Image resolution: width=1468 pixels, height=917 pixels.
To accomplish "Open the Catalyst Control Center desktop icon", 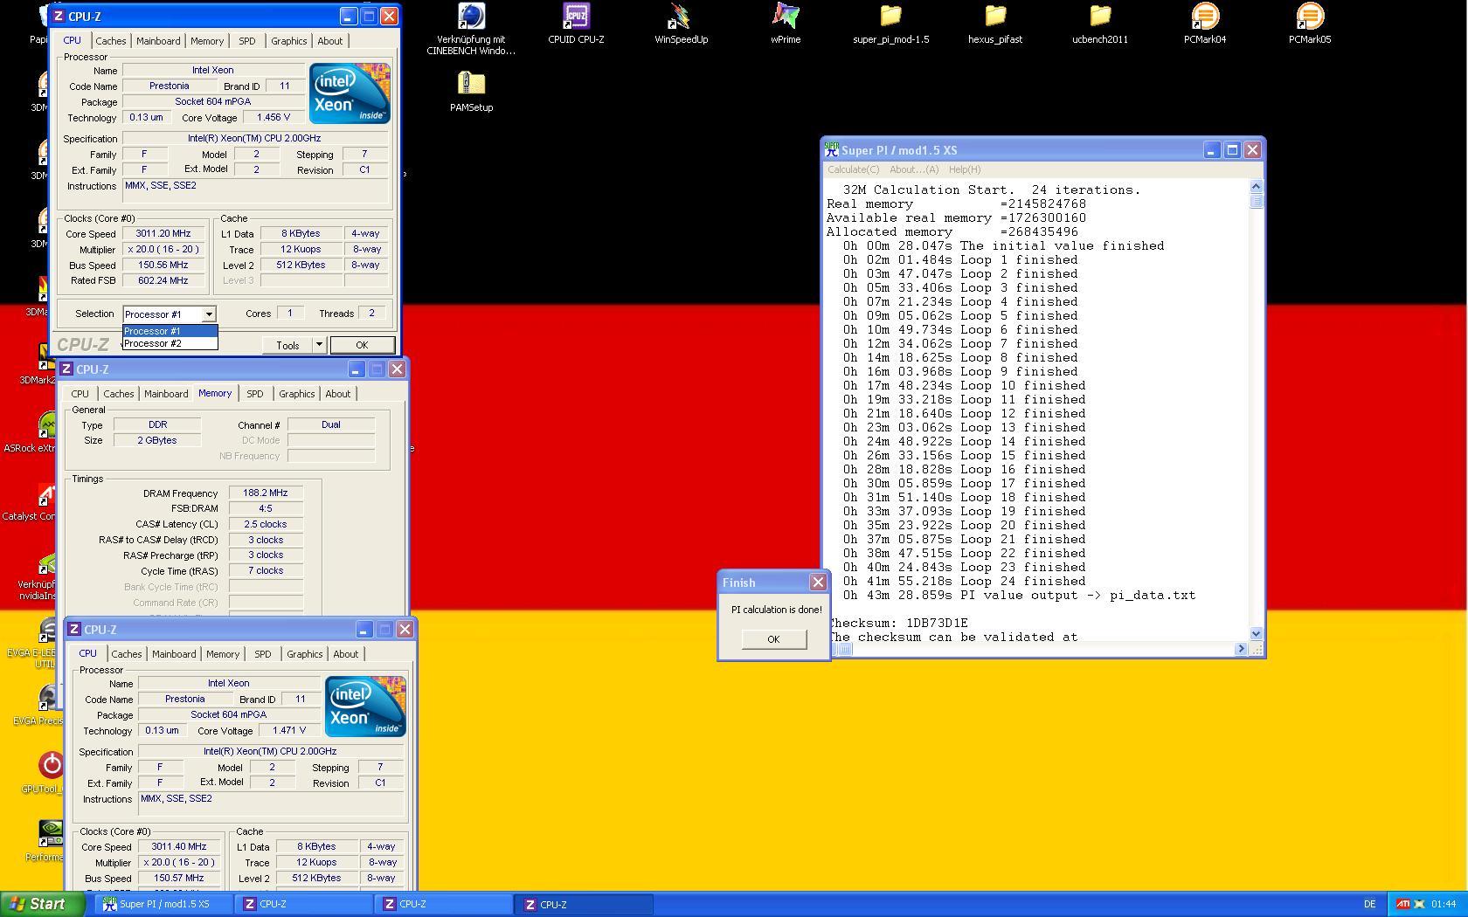I will (48, 494).
